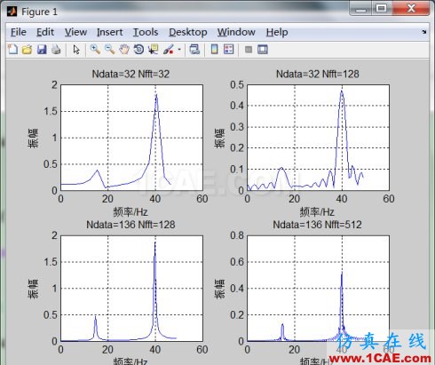435x365 pixels.
Task: Insert a colorbar using the toolbar icon
Action: pyautogui.click(x=215, y=50)
